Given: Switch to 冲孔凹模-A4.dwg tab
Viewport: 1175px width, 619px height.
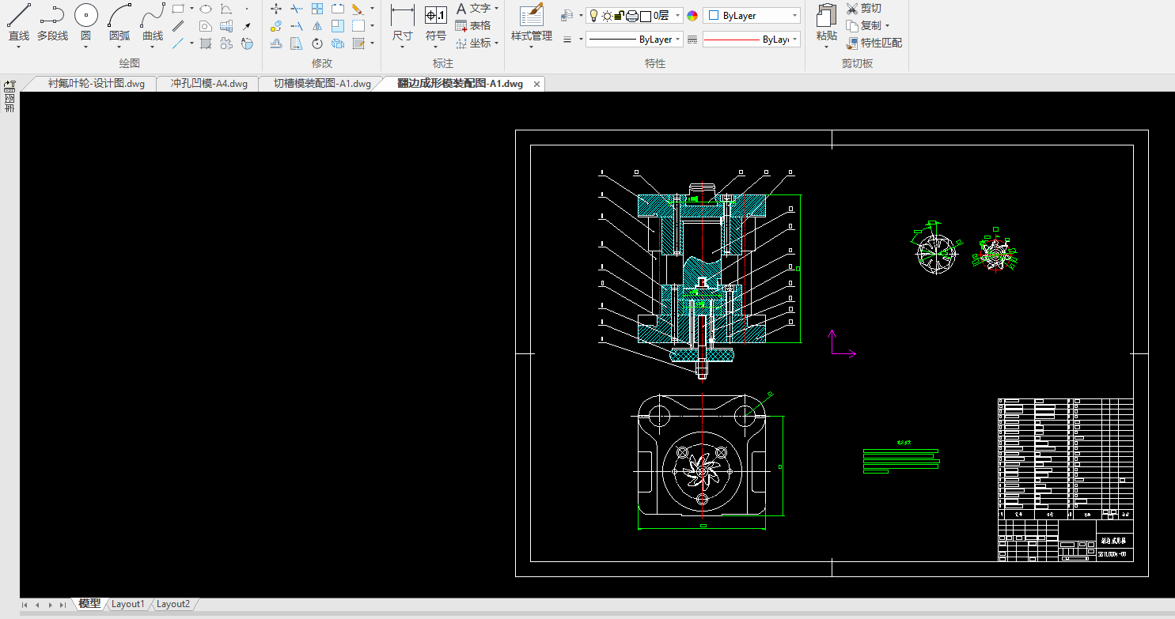Looking at the screenshot, I should point(209,84).
